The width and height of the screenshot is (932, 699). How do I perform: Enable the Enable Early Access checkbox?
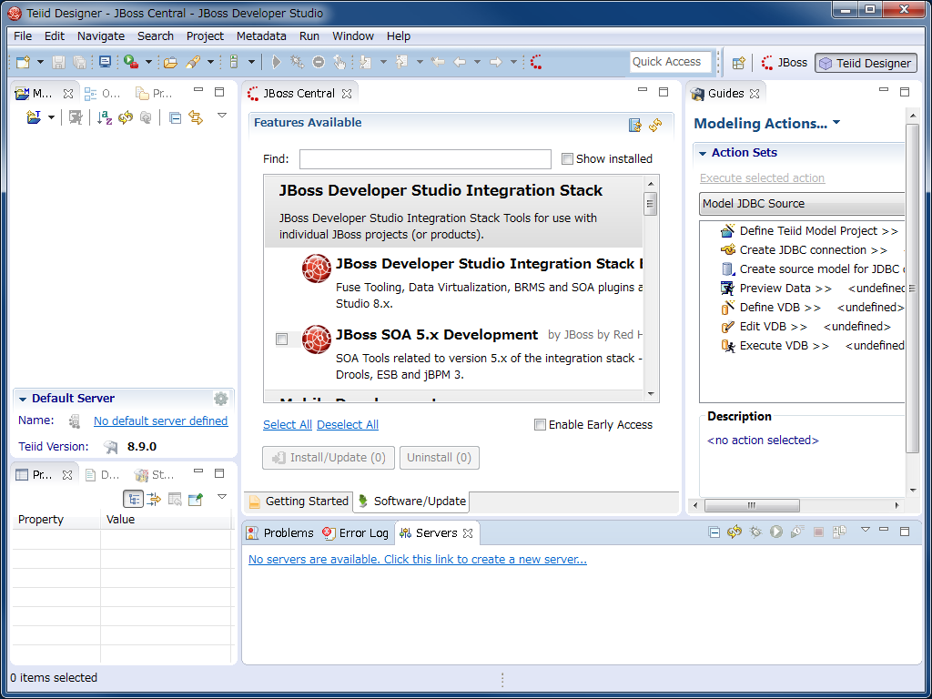coord(540,424)
